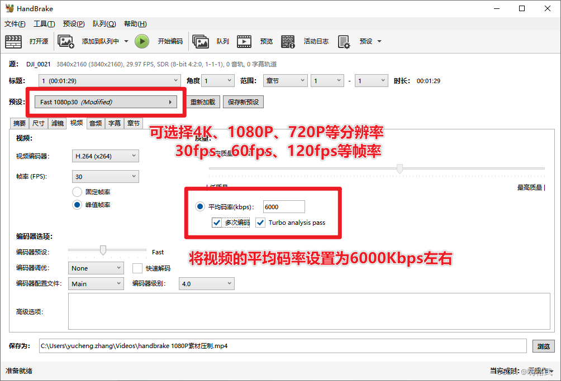Click the 打开源 toolbar label
Viewport: 561px width, 381px height.
tap(39, 41)
